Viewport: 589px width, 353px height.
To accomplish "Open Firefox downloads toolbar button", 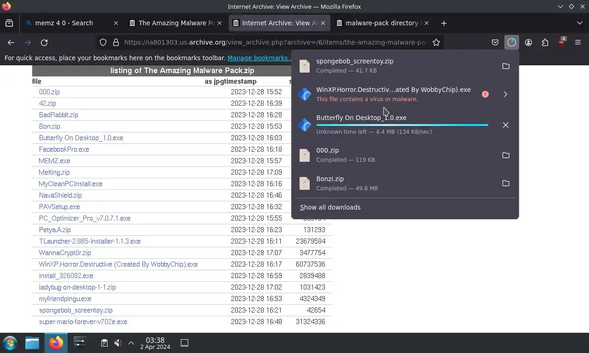I will [x=512, y=42].
